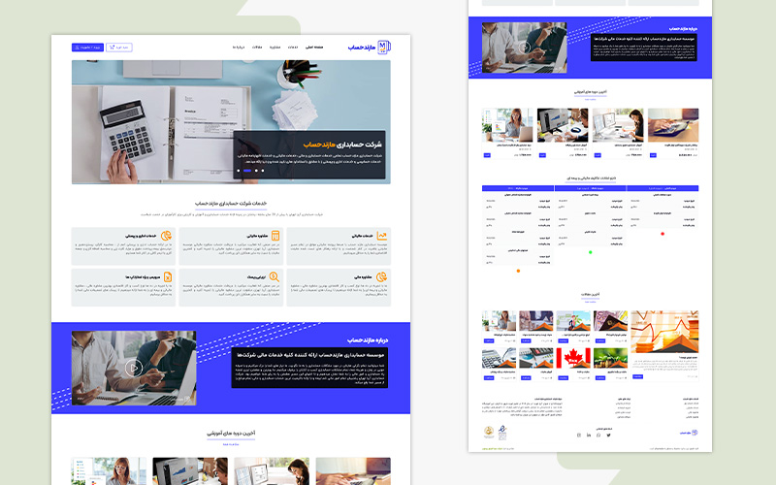Image resolution: width=776 pixels, height=485 pixels.
Task: Click the orange growth chart service icon
Action: (x=381, y=236)
